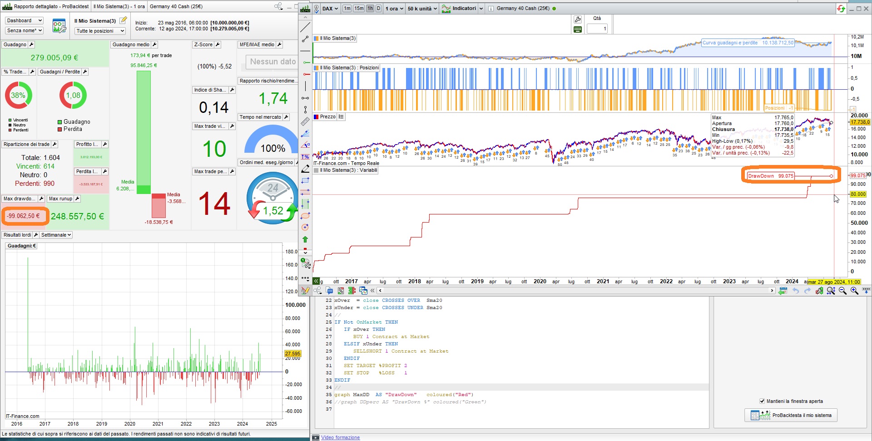872x441 pixels.
Task: Toggle the 1h timeframe button
Action: click(x=370, y=9)
